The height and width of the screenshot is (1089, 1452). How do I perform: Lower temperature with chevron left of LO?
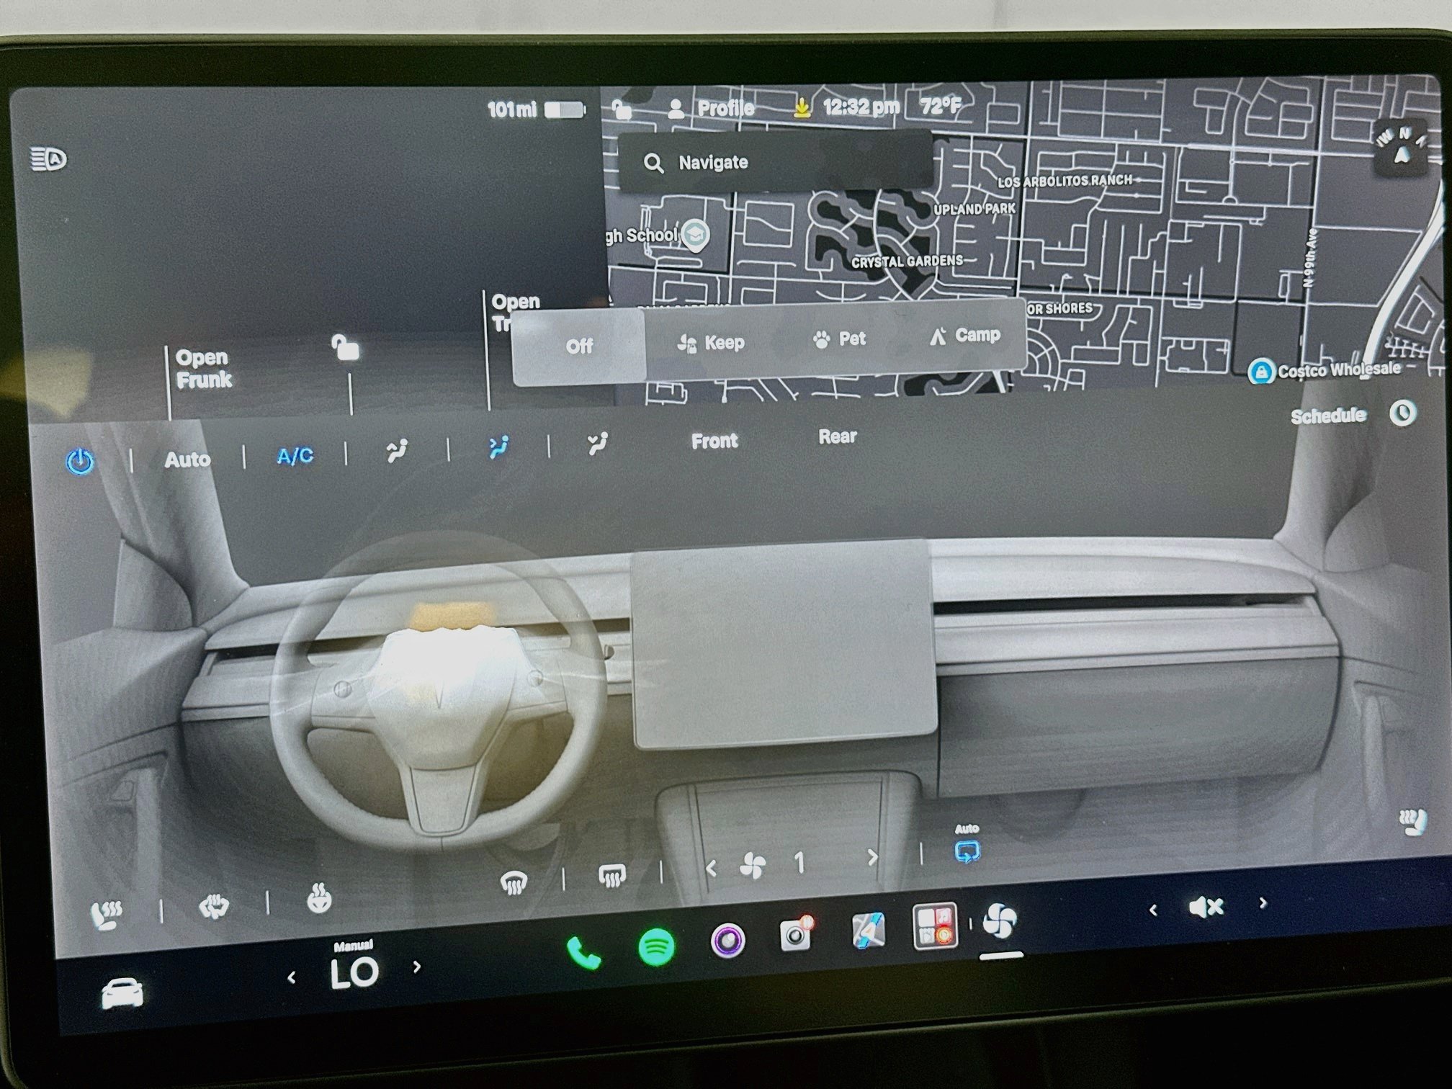(x=292, y=977)
